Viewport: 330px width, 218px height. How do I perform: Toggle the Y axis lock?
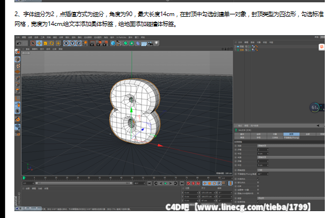72,43
